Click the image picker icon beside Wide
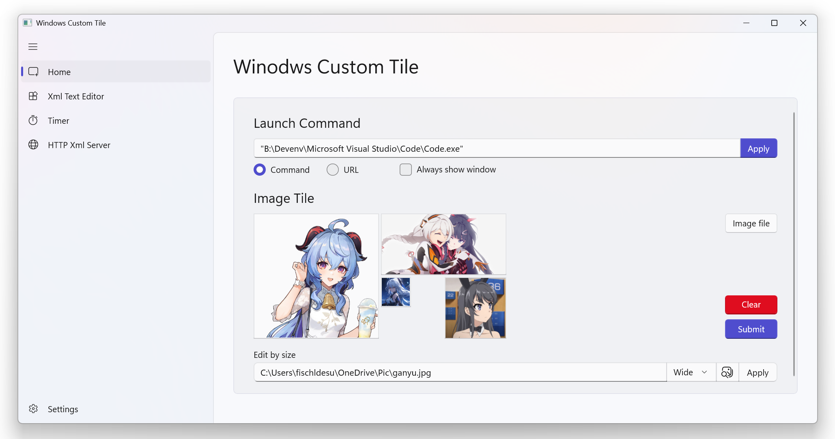835x439 pixels. pos(727,372)
